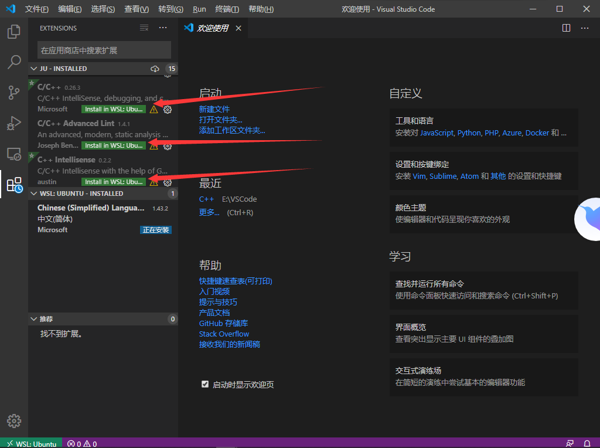This screenshot has width=600, height=448.
Task: Open the 选择(S) menu
Action: [103, 9]
